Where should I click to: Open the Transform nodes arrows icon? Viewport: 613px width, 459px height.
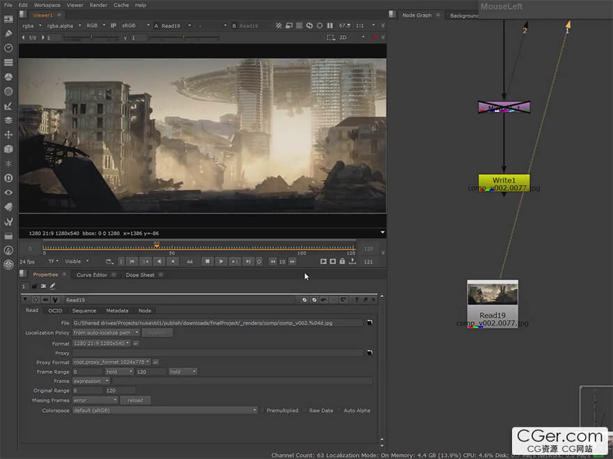[x=8, y=135]
